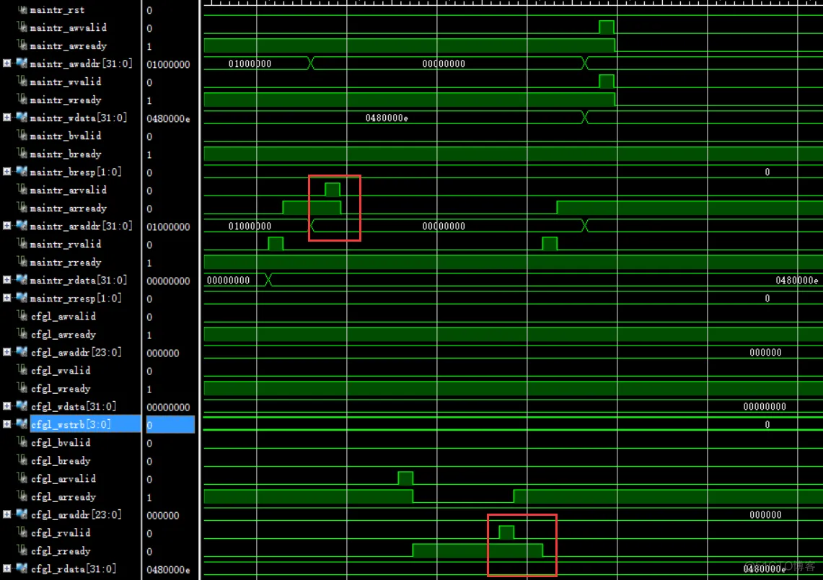Click the highlighted cfgl_wstrb value cell
823x580 pixels.
pyautogui.click(x=170, y=425)
